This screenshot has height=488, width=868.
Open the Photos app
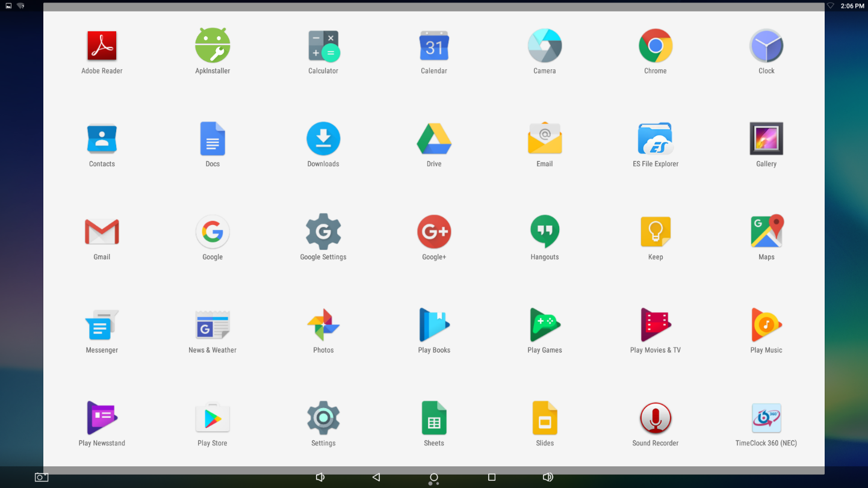[x=323, y=326]
